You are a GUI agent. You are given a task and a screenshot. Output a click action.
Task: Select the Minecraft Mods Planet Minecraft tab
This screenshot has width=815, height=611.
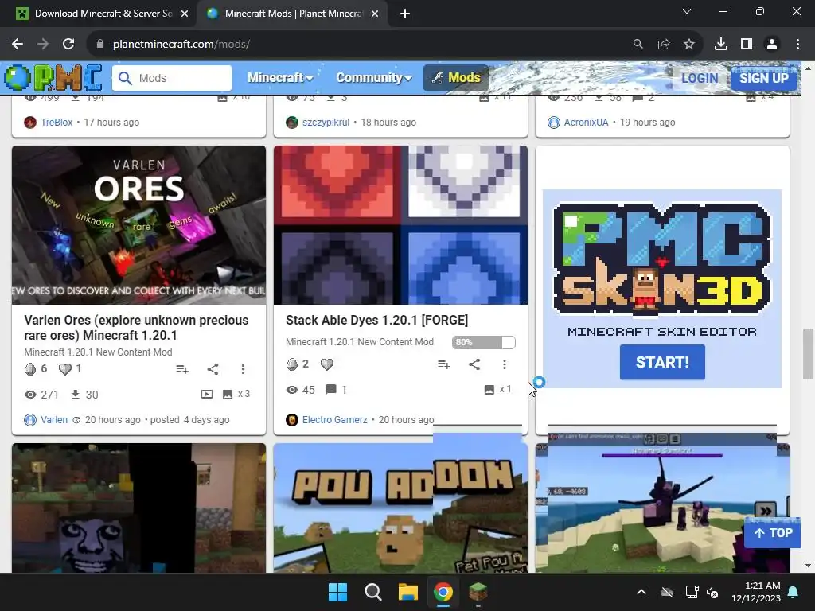click(x=291, y=14)
